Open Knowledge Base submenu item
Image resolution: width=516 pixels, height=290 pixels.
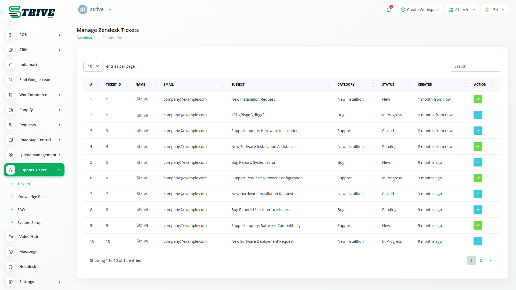(32, 197)
